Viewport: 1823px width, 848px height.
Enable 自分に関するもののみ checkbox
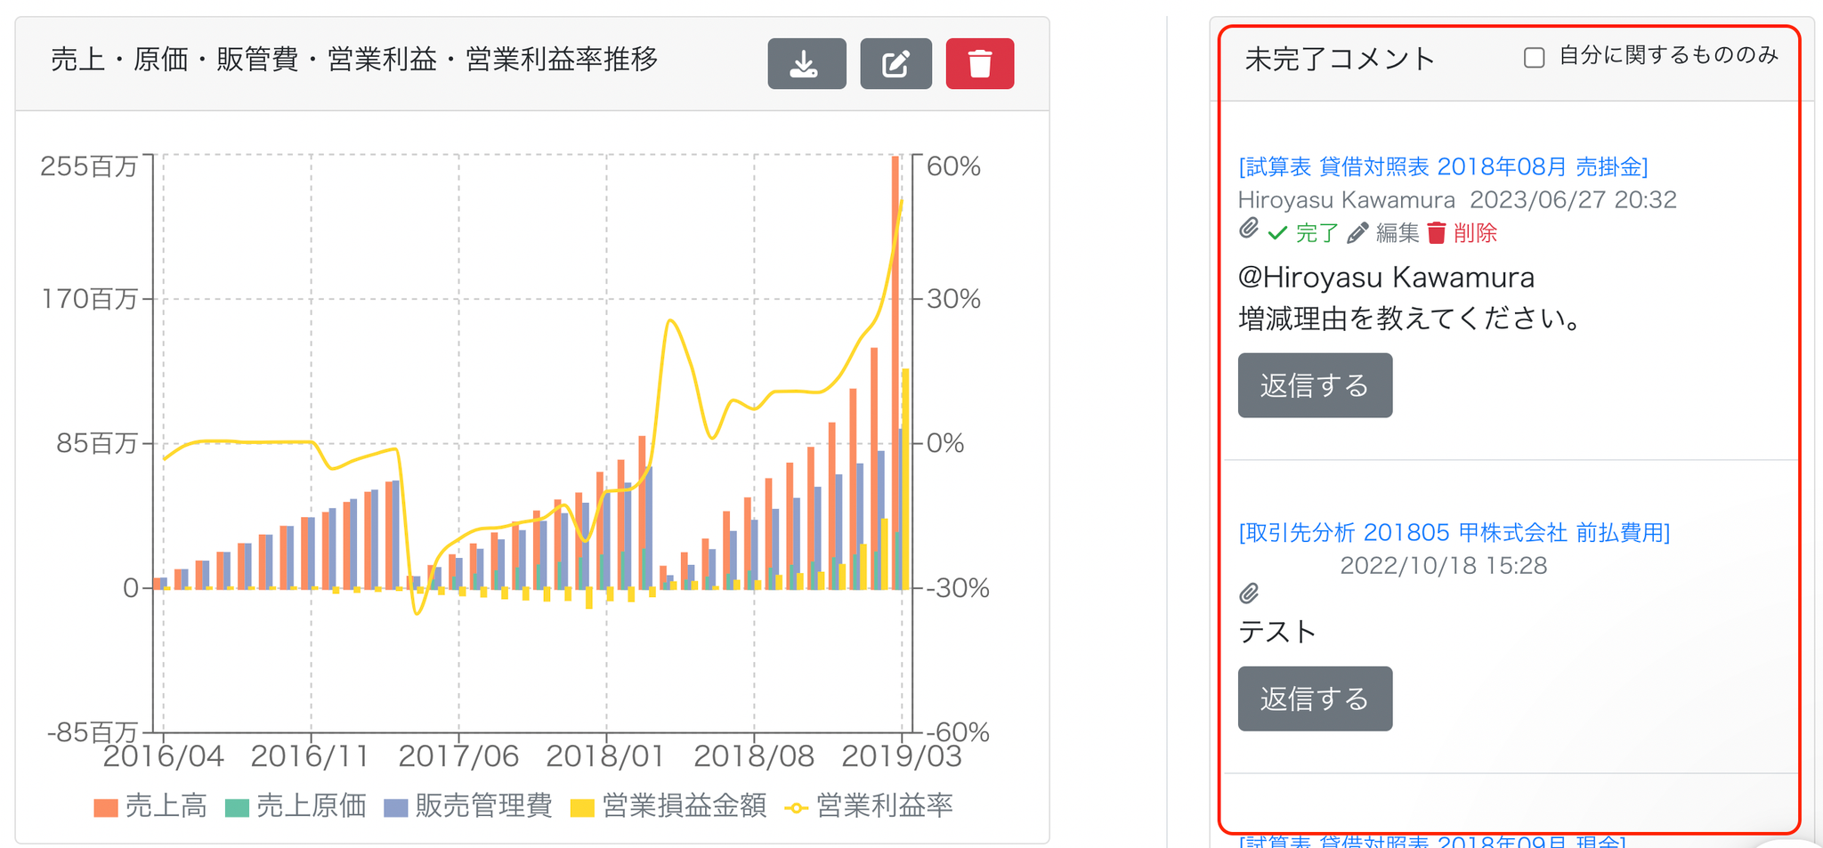(1534, 58)
